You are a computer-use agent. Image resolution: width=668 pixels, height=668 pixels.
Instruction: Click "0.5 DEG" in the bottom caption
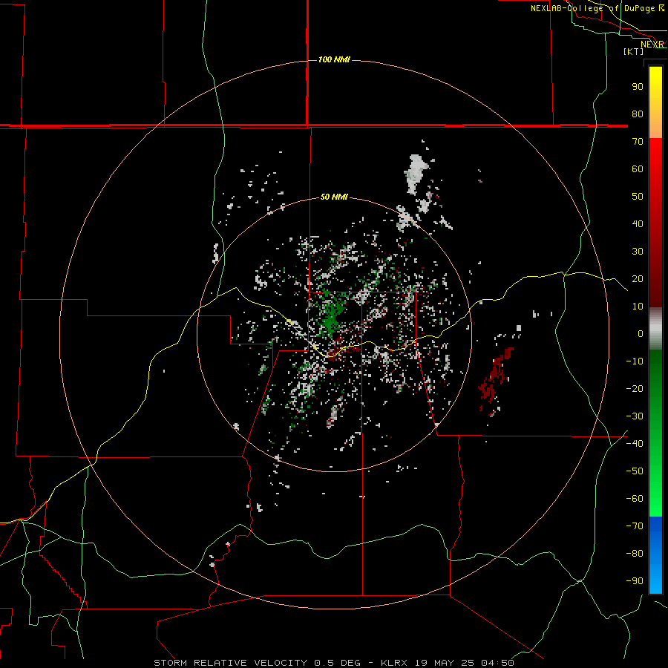[x=337, y=663]
